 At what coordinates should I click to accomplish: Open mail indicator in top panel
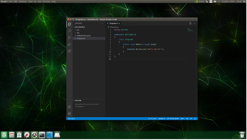pos(215,2)
